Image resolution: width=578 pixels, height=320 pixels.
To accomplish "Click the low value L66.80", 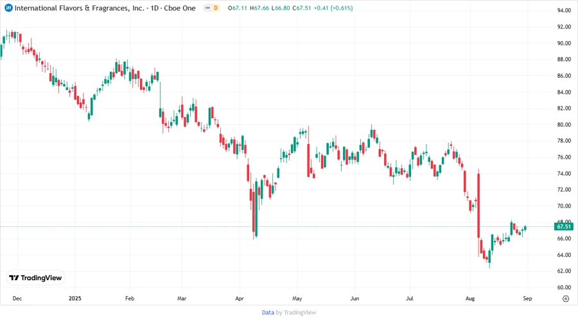I will [281, 8].
